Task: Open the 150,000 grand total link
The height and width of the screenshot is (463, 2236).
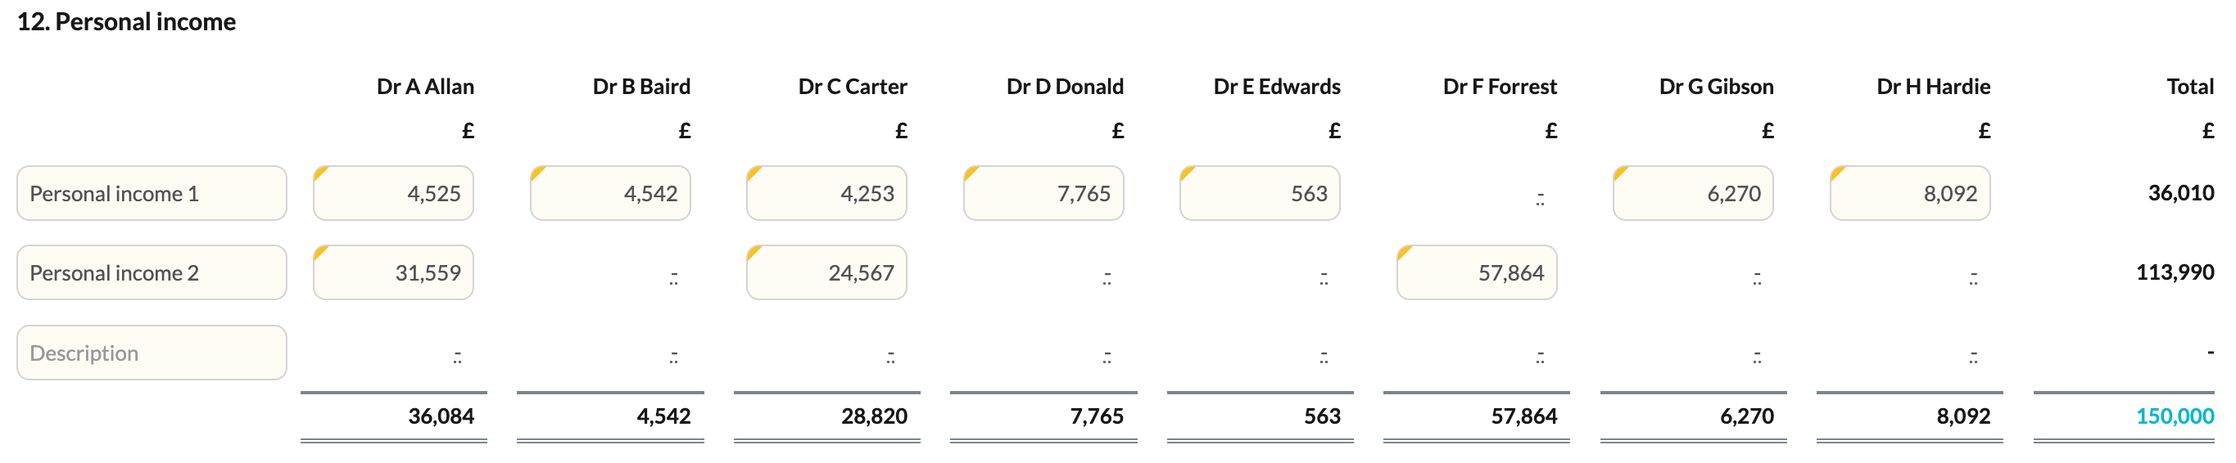Action: pyautogui.click(x=2175, y=416)
